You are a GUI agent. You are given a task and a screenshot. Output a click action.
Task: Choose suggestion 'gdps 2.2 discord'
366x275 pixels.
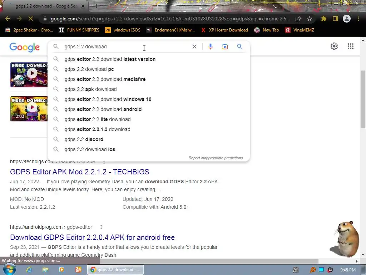click(149, 139)
